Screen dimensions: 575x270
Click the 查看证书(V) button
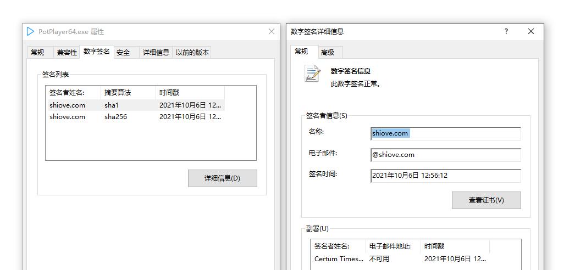pyautogui.click(x=486, y=200)
